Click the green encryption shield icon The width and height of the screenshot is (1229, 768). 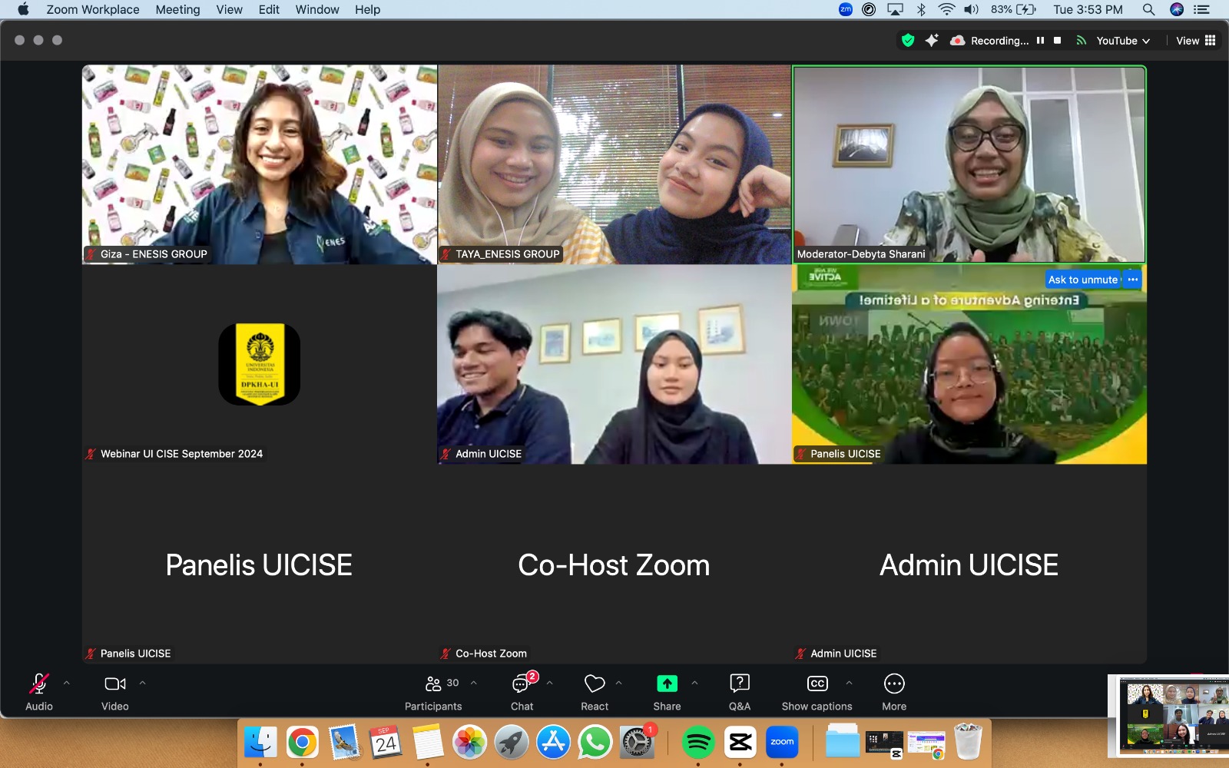point(908,41)
